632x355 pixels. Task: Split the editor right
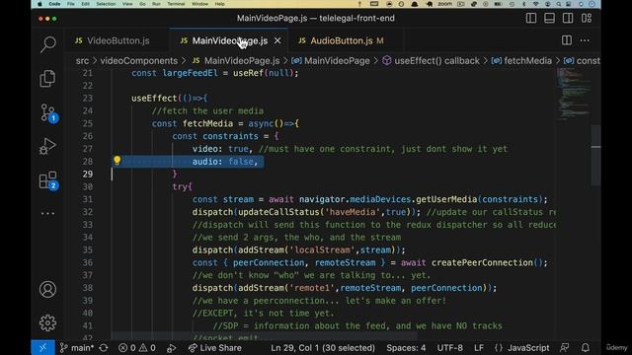point(567,40)
